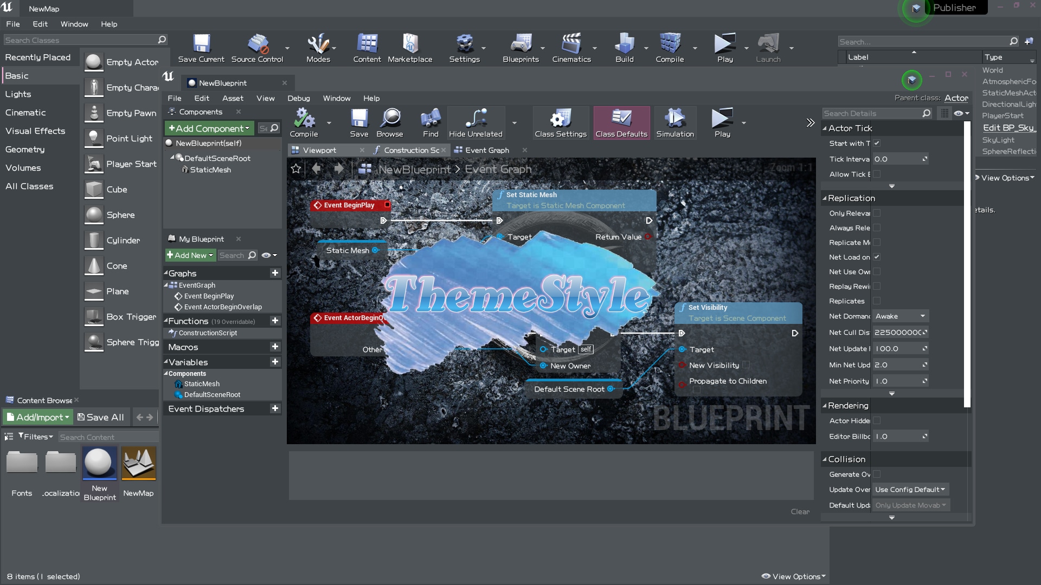Toggle New Visibility on the Set Visibility node
This screenshot has width=1041, height=585.
746,365
